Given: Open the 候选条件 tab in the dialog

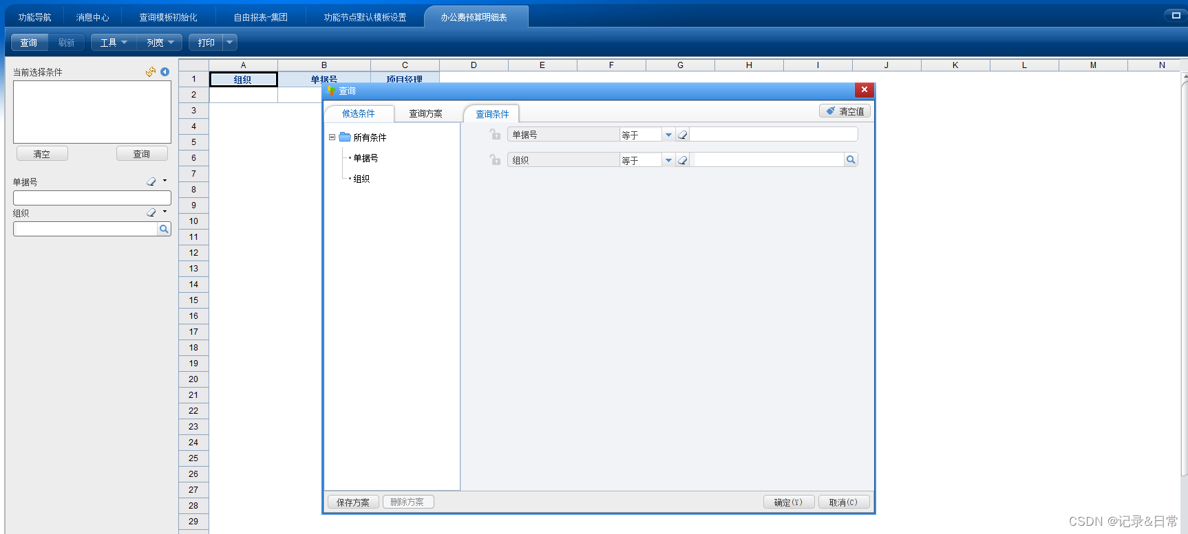Looking at the screenshot, I should (x=359, y=113).
